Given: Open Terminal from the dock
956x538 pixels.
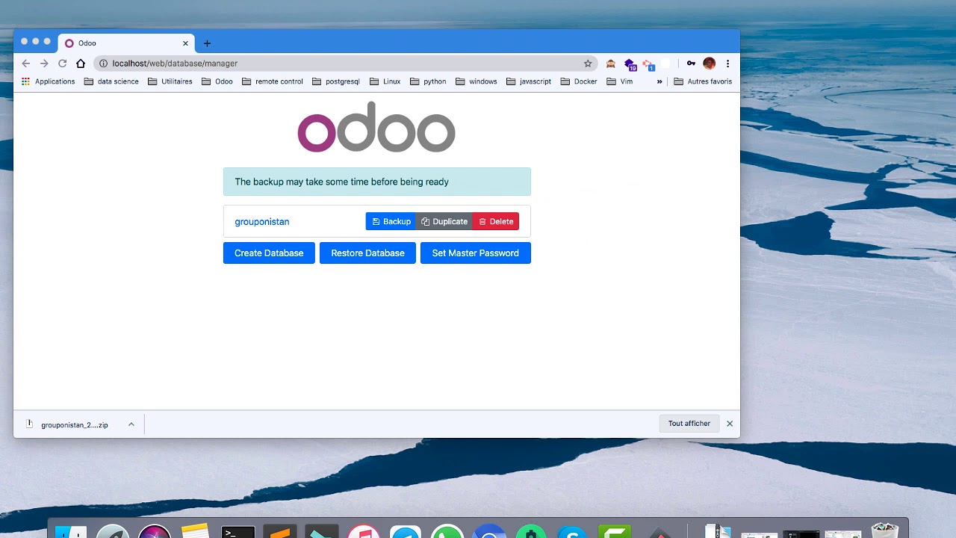Looking at the screenshot, I should 238,531.
